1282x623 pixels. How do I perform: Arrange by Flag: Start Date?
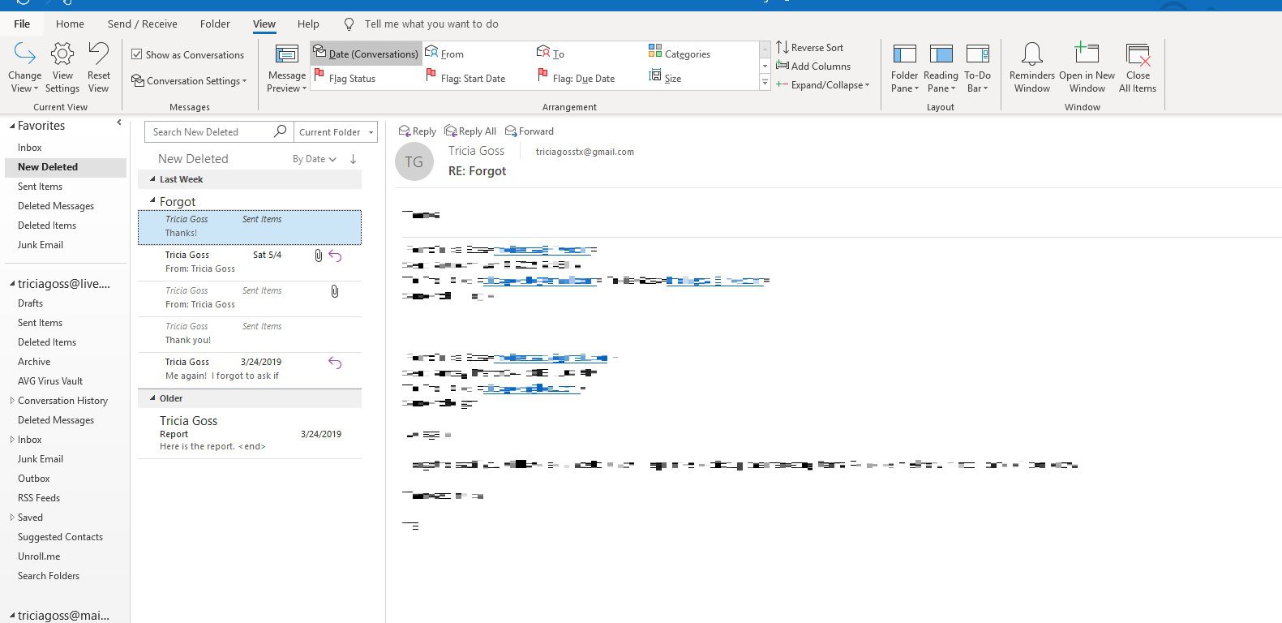(465, 78)
